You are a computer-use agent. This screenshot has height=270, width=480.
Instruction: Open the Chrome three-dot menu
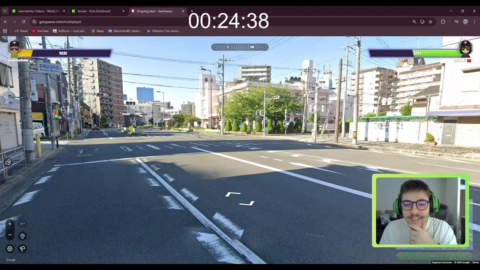(x=474, y=22)
